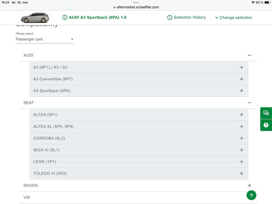Tap the battery indicator
The width and height of the screenshot is (272, 204).
click(267, 3)
